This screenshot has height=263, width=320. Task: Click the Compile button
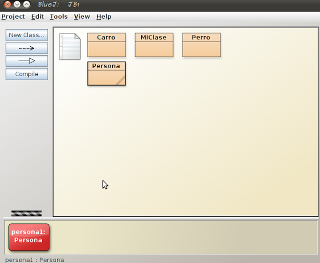tap(26, 74)
